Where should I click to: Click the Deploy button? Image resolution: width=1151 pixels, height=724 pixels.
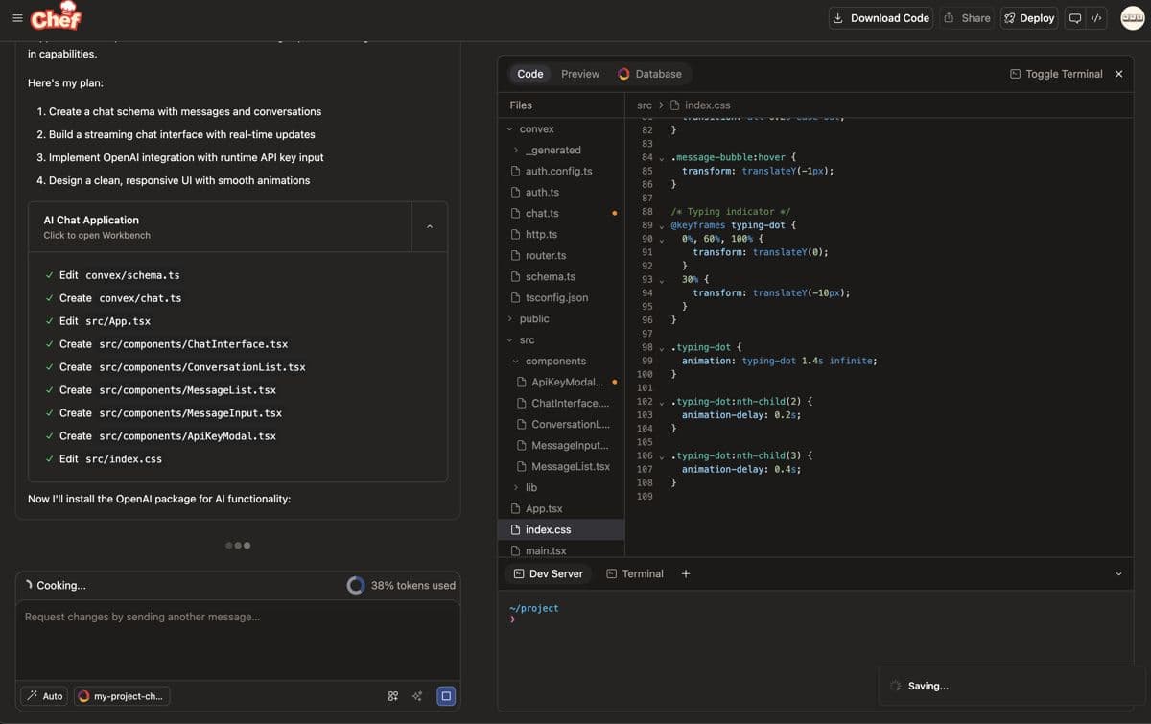pos(1028,18)
